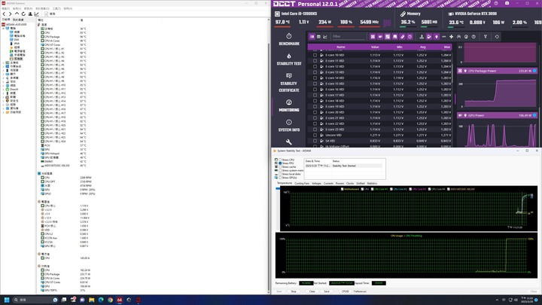Screen dimensions: 542x305
Task: Click GPU Power graph color dot
Action: [534, 115]
